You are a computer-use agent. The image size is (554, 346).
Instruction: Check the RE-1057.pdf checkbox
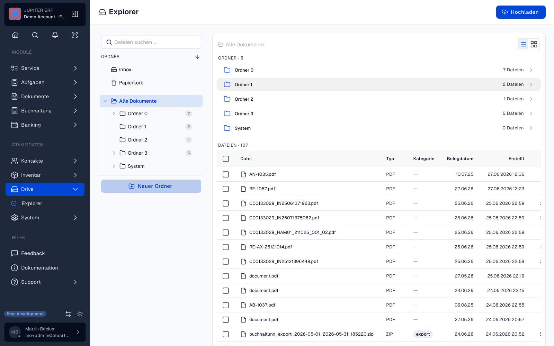coord(226,189)
